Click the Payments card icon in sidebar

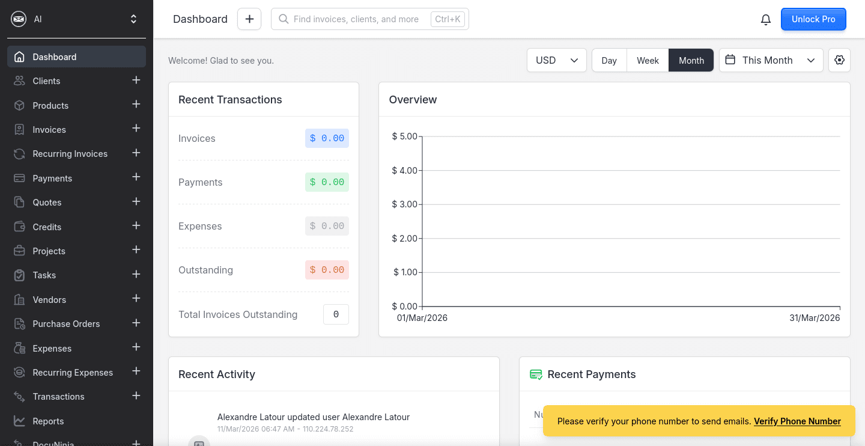coord(20,178)
